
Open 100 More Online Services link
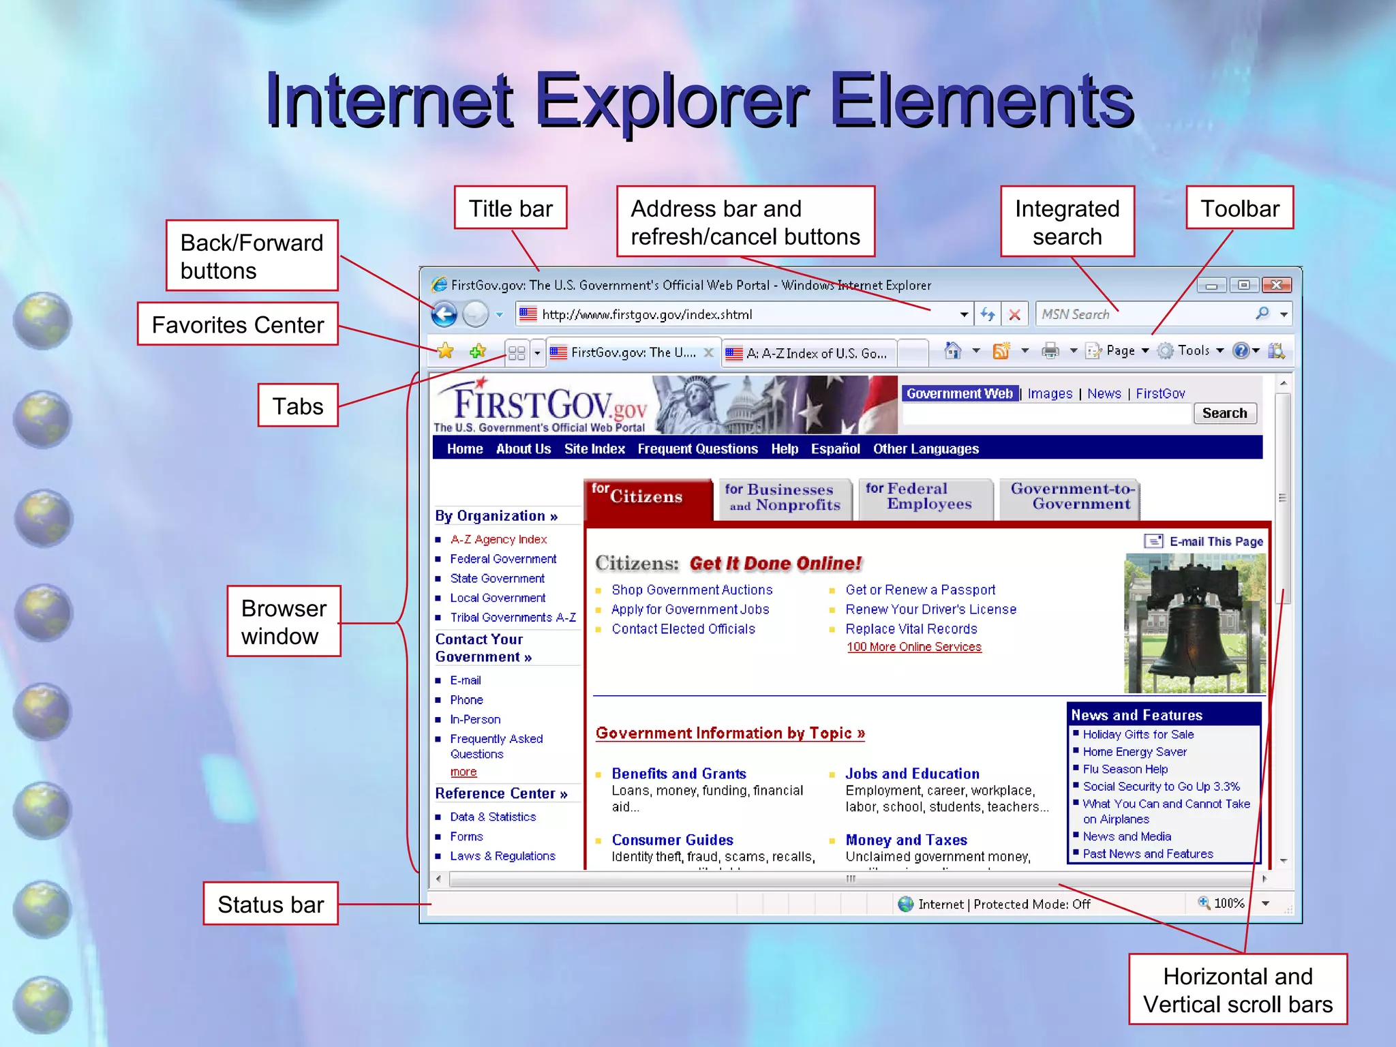pyautogui.click(x=914, y=647)
